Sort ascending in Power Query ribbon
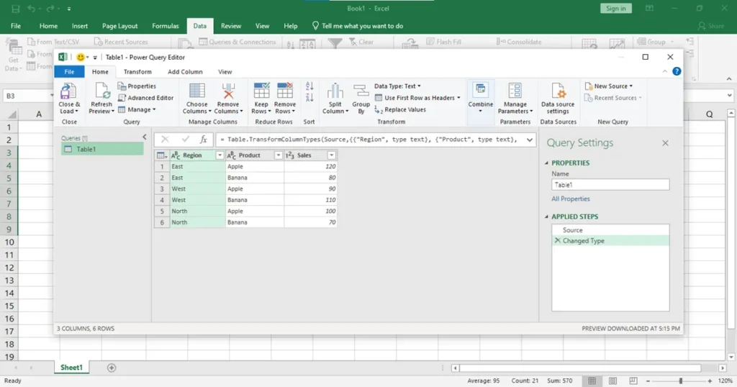 309,86
